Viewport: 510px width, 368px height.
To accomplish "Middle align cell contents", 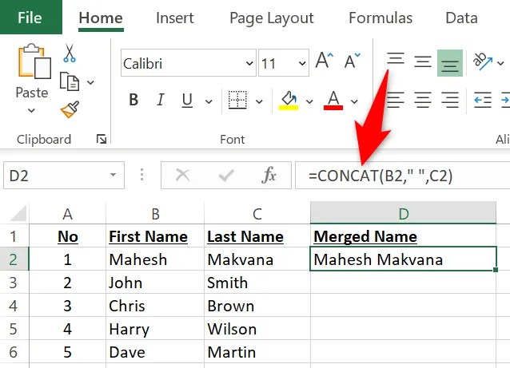I will coord(423,61).
